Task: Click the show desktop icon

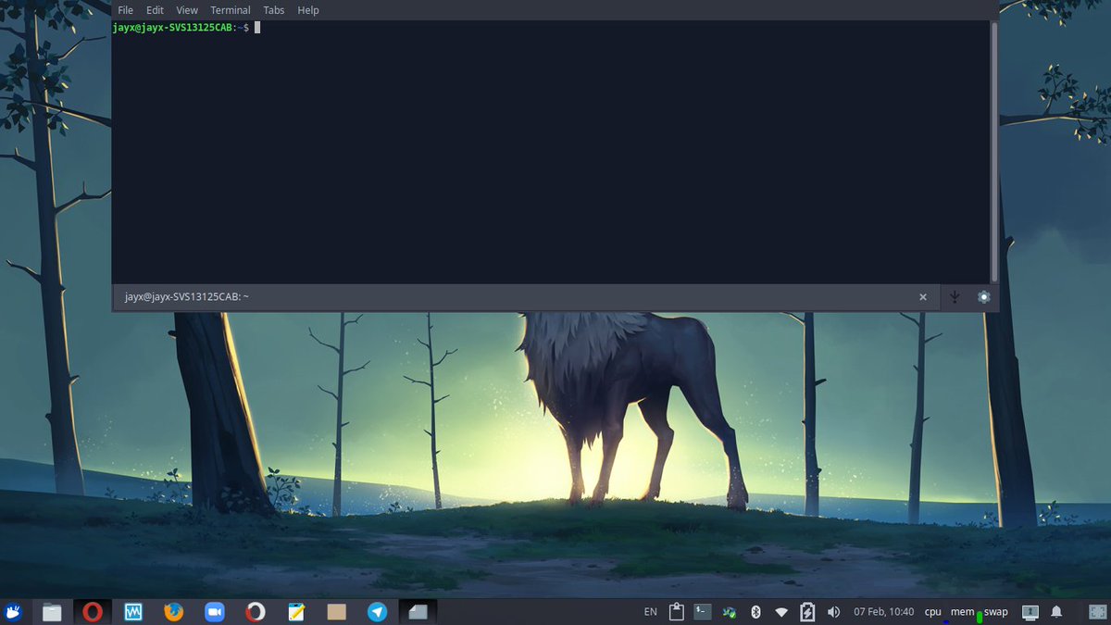Action: pyautogui.click(x=1097, y=612)
